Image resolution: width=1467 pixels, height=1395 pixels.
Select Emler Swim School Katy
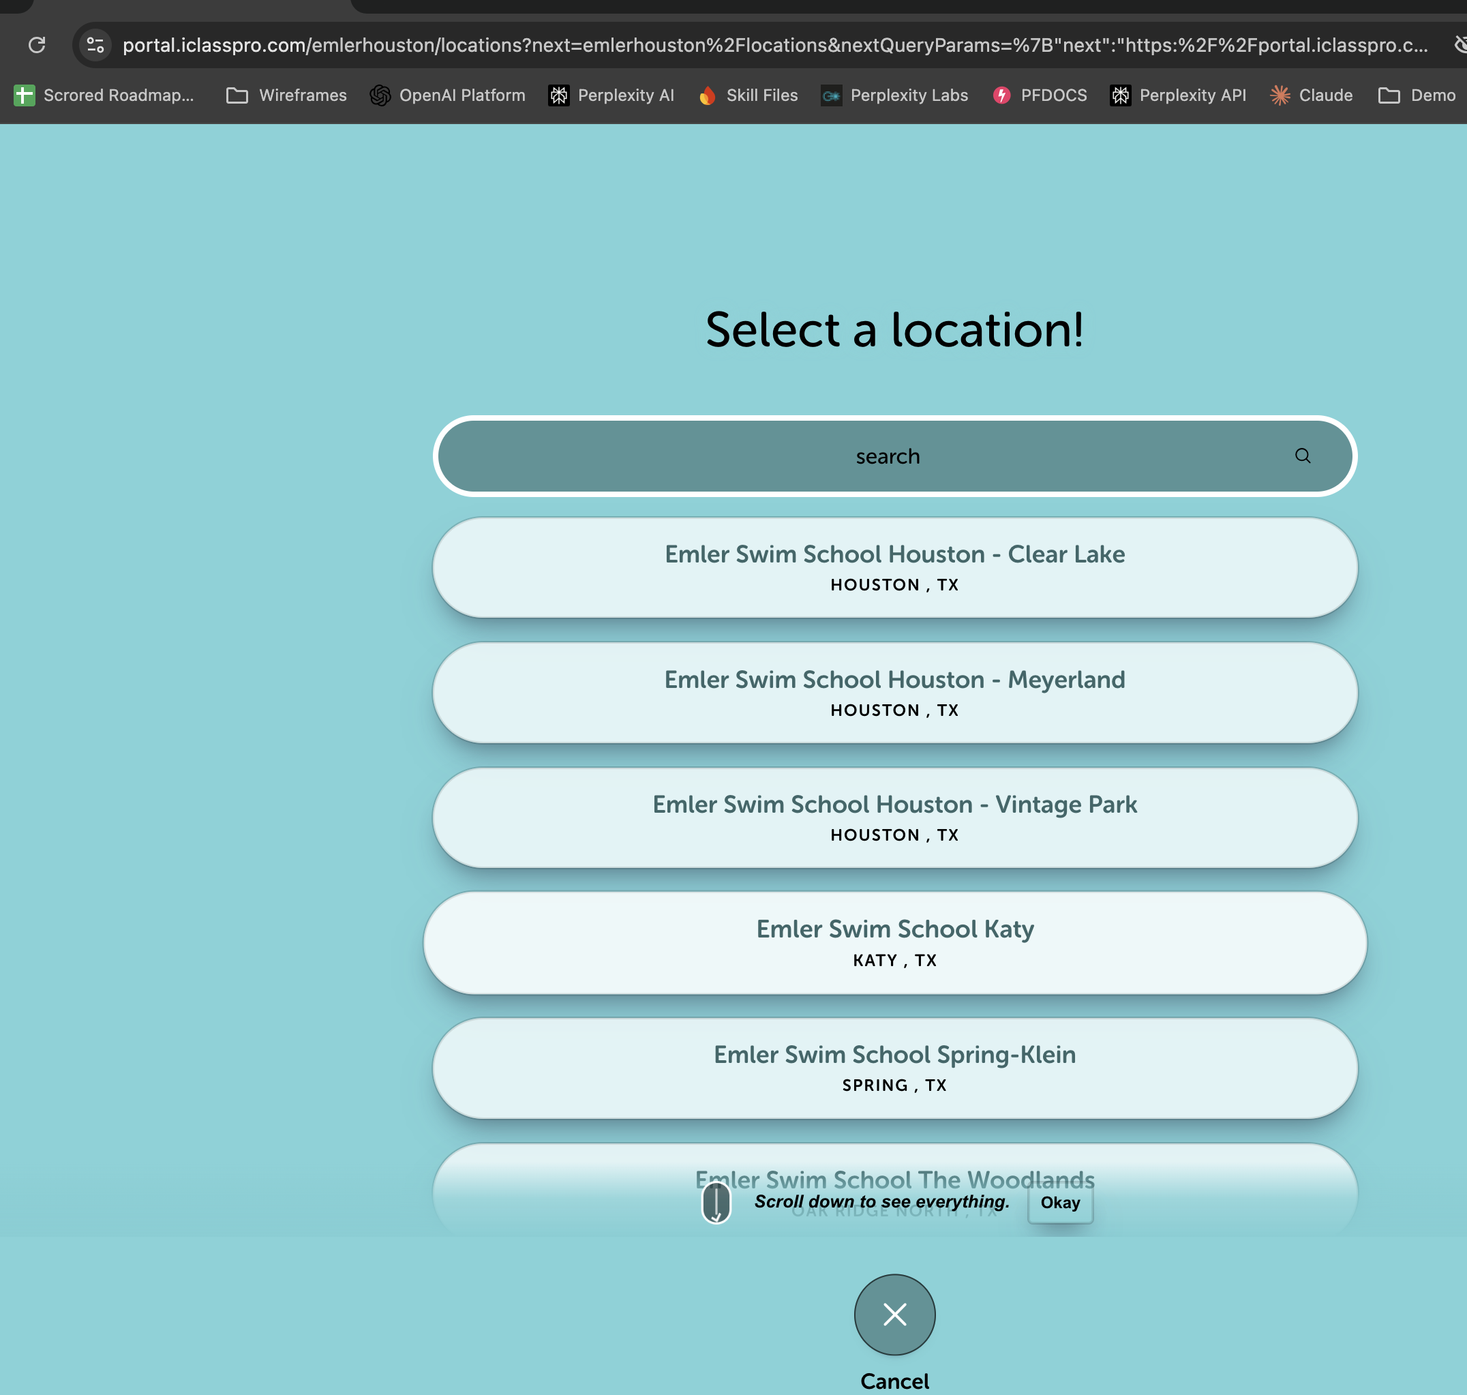tap(894, 942)
